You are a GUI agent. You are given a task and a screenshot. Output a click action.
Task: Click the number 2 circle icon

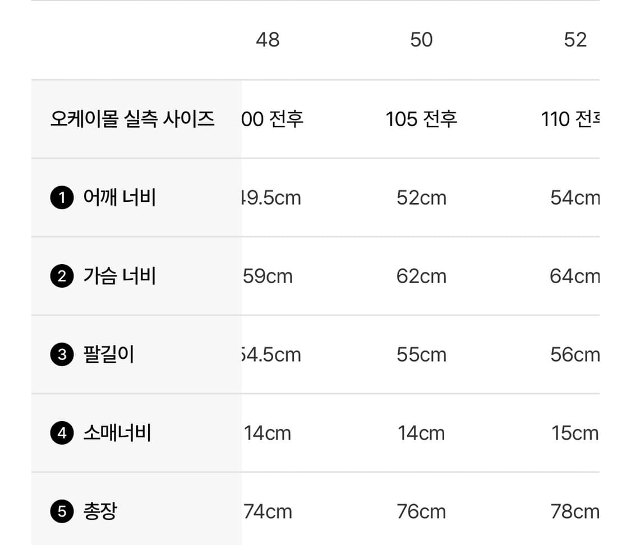tap(62, 276)
